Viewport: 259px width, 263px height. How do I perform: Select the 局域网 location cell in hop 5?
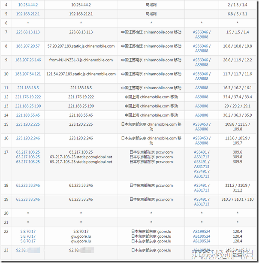[151, 14]
